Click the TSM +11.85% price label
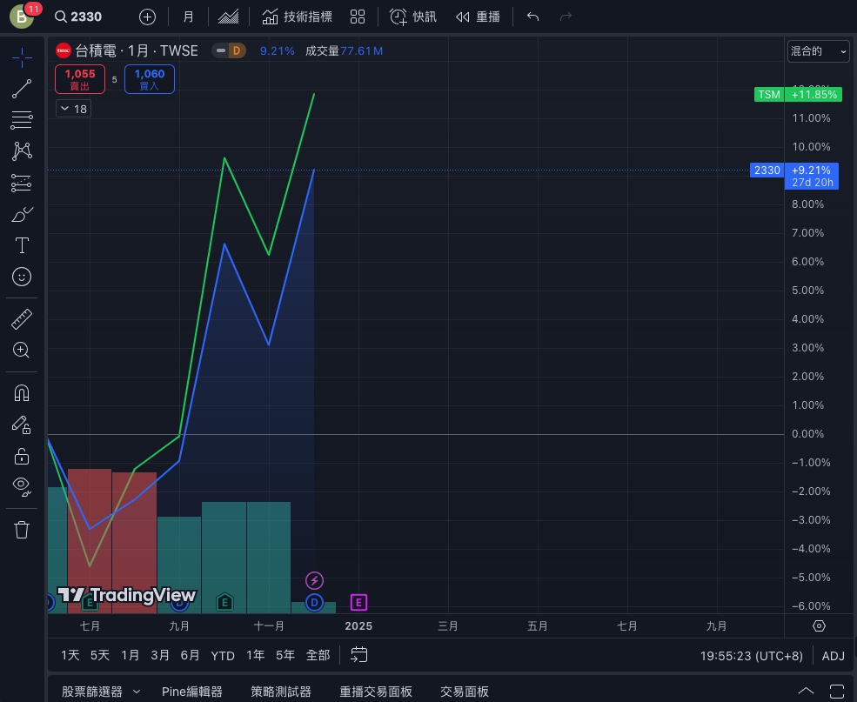This screenshot has height=702, width=857. click(x=798, y=95)
